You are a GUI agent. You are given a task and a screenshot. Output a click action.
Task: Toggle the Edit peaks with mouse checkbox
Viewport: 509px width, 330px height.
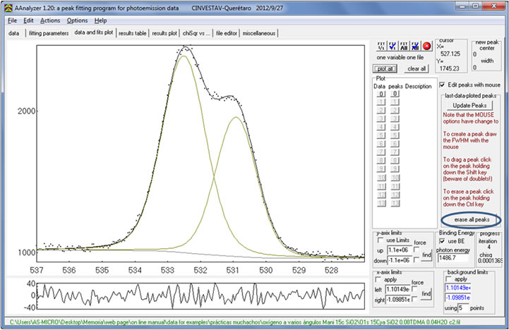point(443,84)
